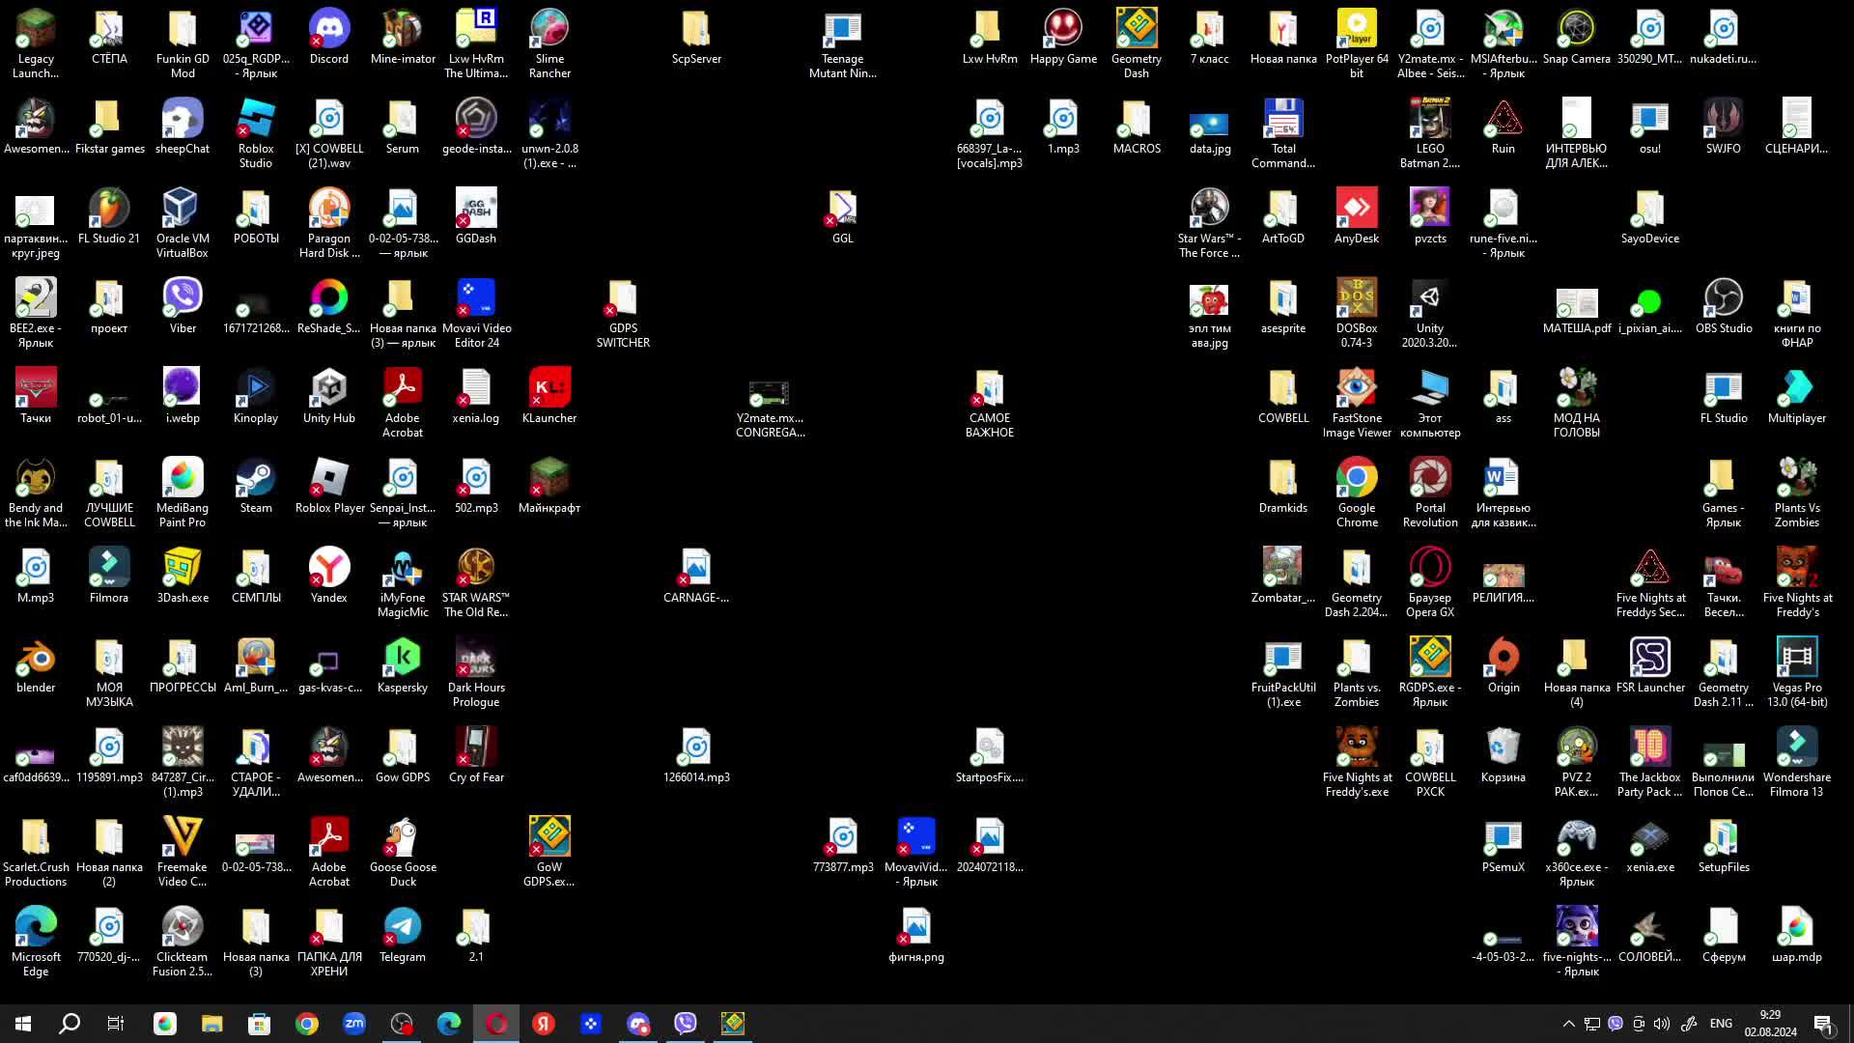This screenshot has height=1043, width=1854.
Task: Open the Discord desktop shortcut
Action: [329, 37]
